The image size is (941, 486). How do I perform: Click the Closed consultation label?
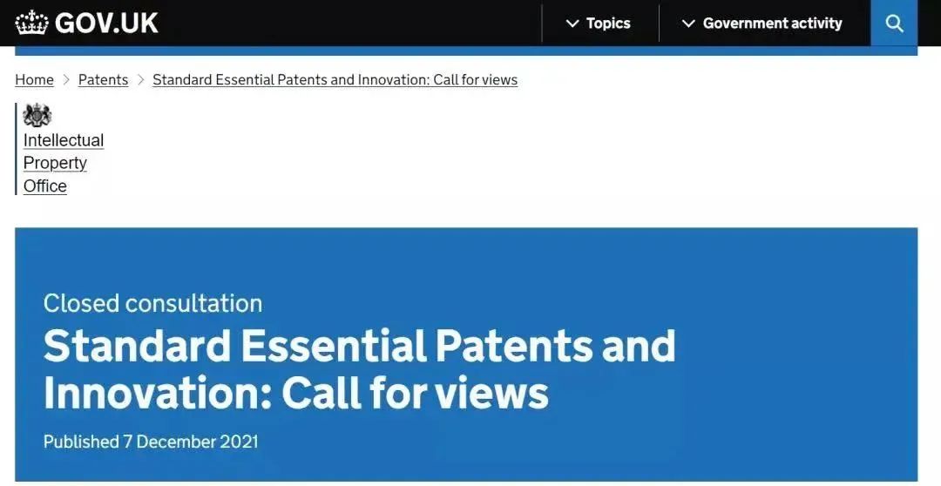152,303
